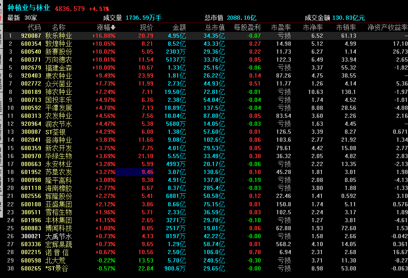Sort by the 市净率 column header
Viewport: 408px width, 278px height.
point(313,27)
